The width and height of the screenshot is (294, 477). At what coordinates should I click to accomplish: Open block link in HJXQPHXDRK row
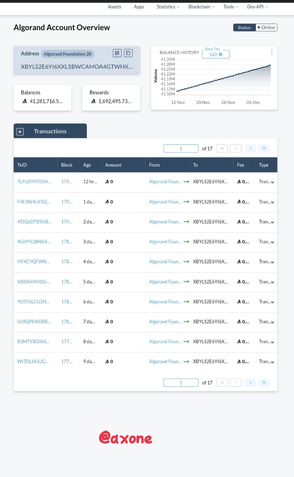pos(67,322)
